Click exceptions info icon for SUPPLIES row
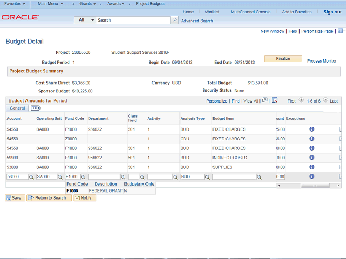 click(312, 167)
